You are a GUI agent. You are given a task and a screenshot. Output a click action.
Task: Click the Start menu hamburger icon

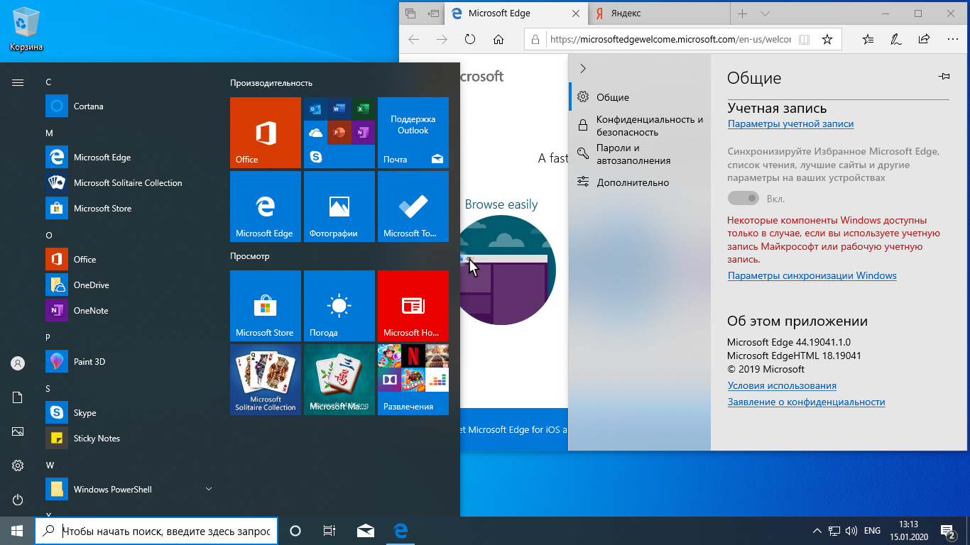[x=18, y=82]
